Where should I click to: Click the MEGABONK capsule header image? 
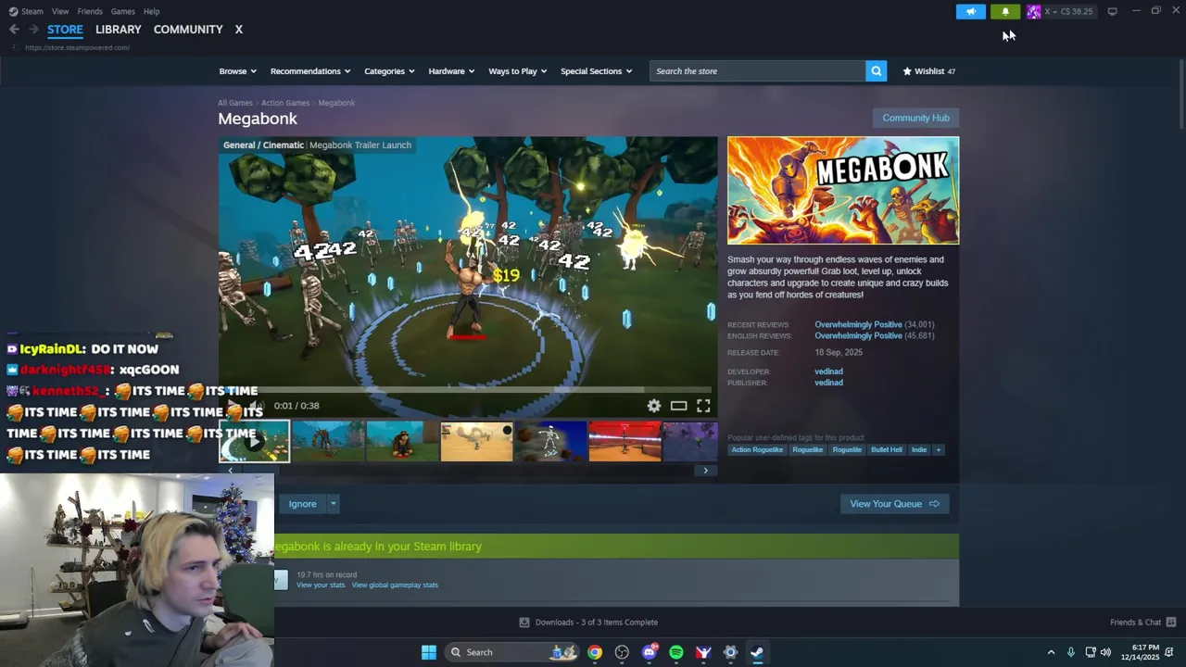(843, 191)
